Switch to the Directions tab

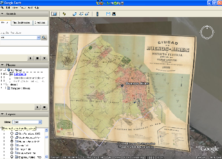pyautogui.click(x=40, y=23)
